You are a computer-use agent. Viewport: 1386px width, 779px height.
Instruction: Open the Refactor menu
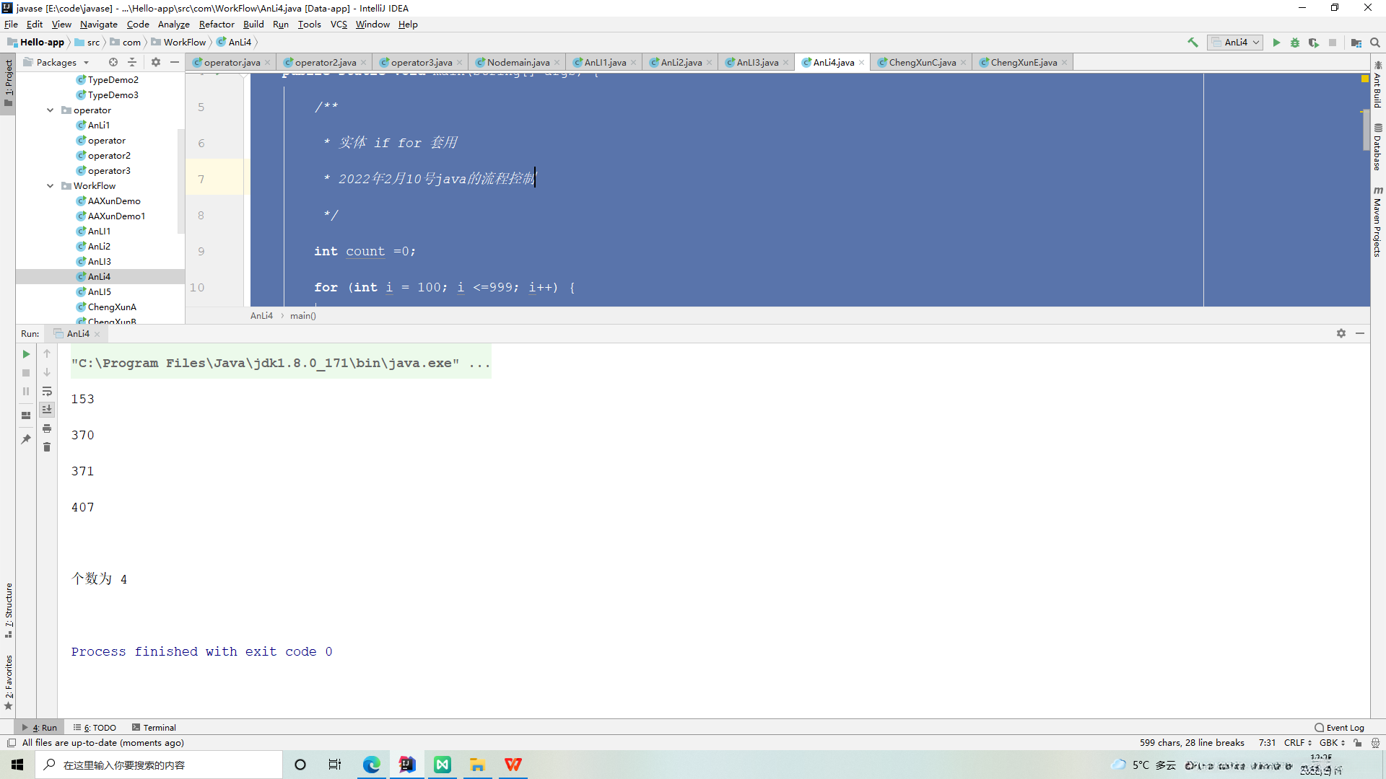(217, 24)
